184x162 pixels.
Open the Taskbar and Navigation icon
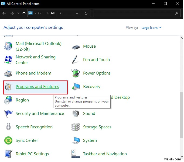(x=76, y=154)
